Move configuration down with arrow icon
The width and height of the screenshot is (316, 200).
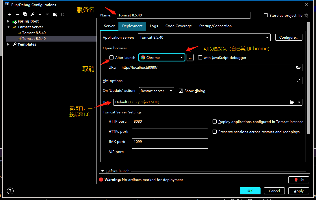tap(47, 14)
